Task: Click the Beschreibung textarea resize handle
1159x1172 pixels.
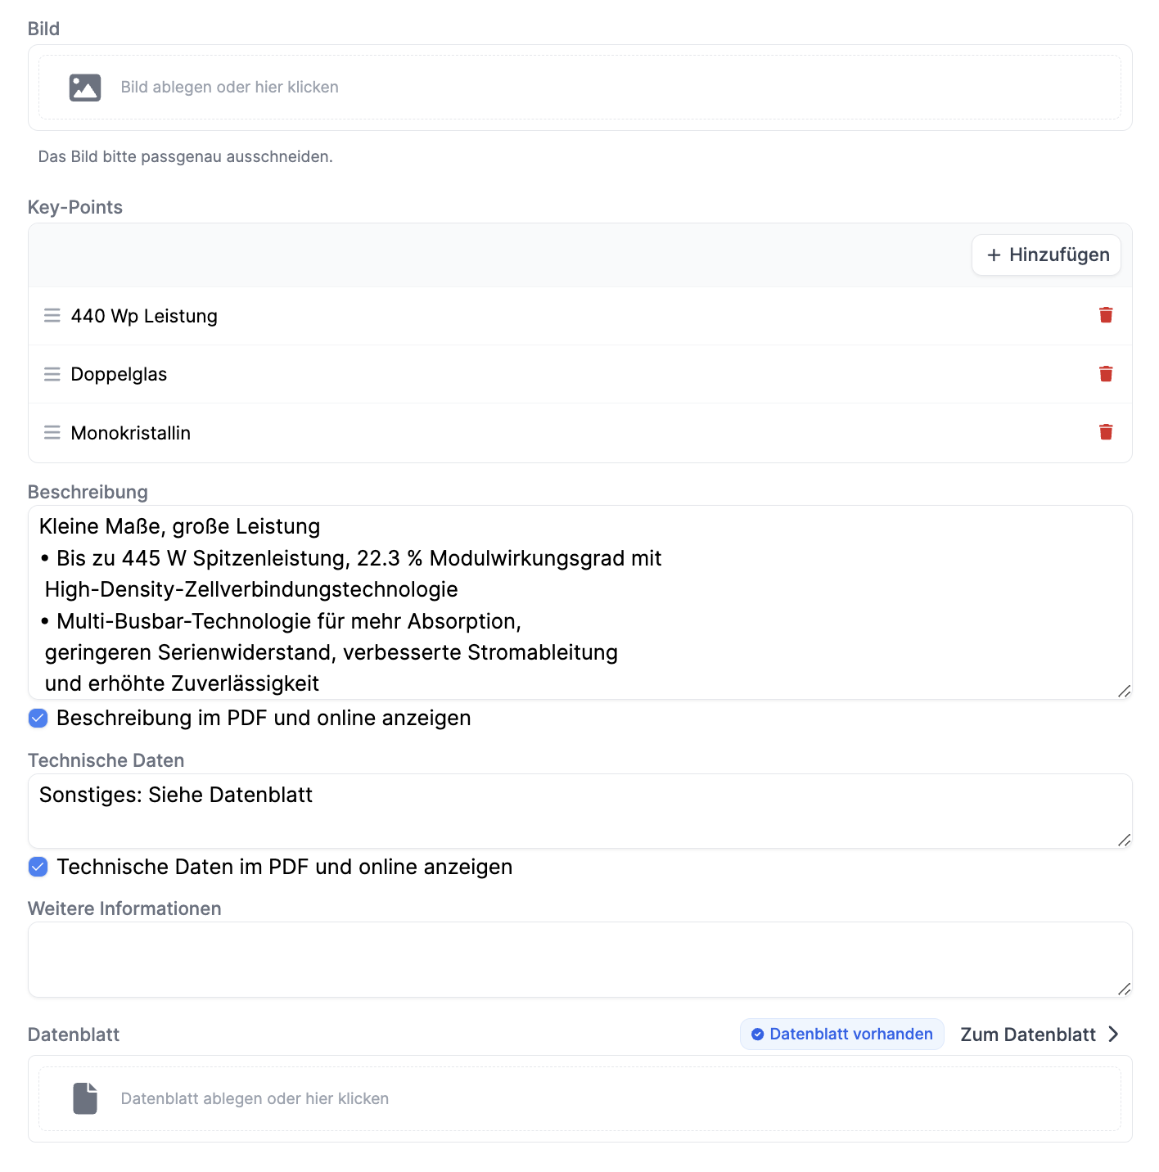Action: (1124, 692)
